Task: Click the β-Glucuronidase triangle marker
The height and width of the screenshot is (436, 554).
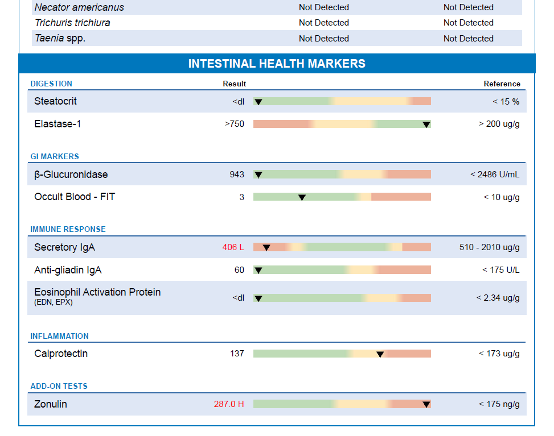Action: 258,175
